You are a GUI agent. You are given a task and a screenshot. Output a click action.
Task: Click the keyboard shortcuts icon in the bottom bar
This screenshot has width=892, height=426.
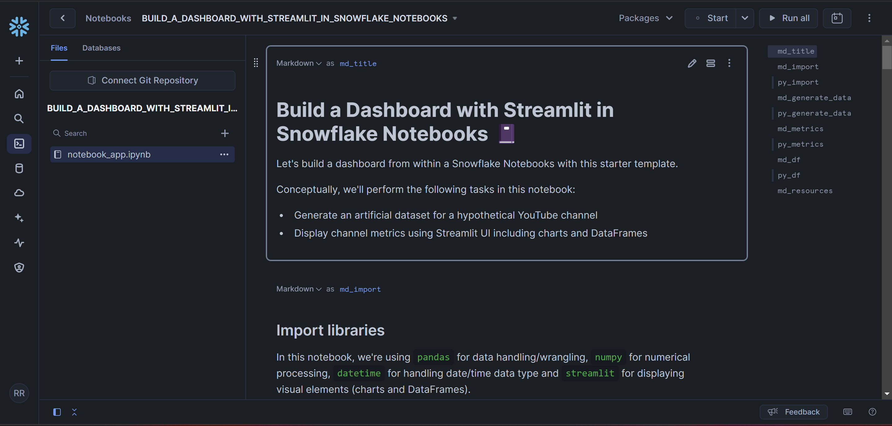pos(847,411)
